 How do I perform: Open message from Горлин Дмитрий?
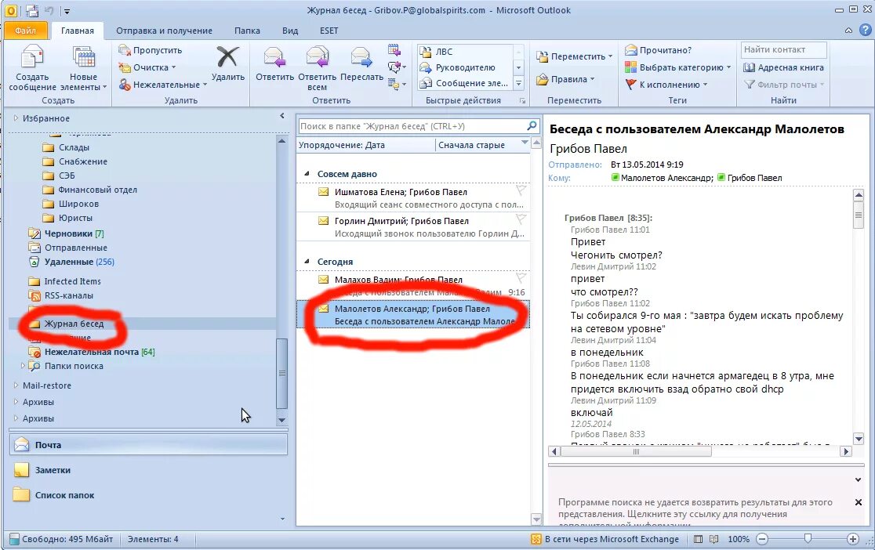412,227
